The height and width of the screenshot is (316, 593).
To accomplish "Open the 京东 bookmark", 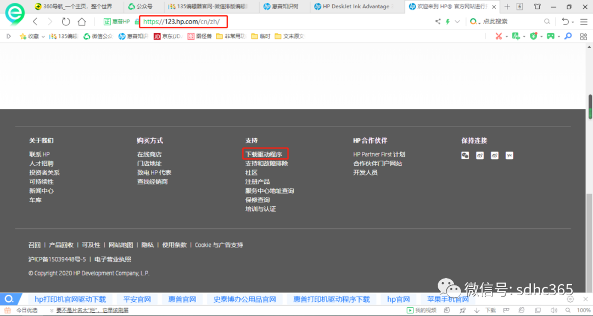I will (x=167, y=36).
